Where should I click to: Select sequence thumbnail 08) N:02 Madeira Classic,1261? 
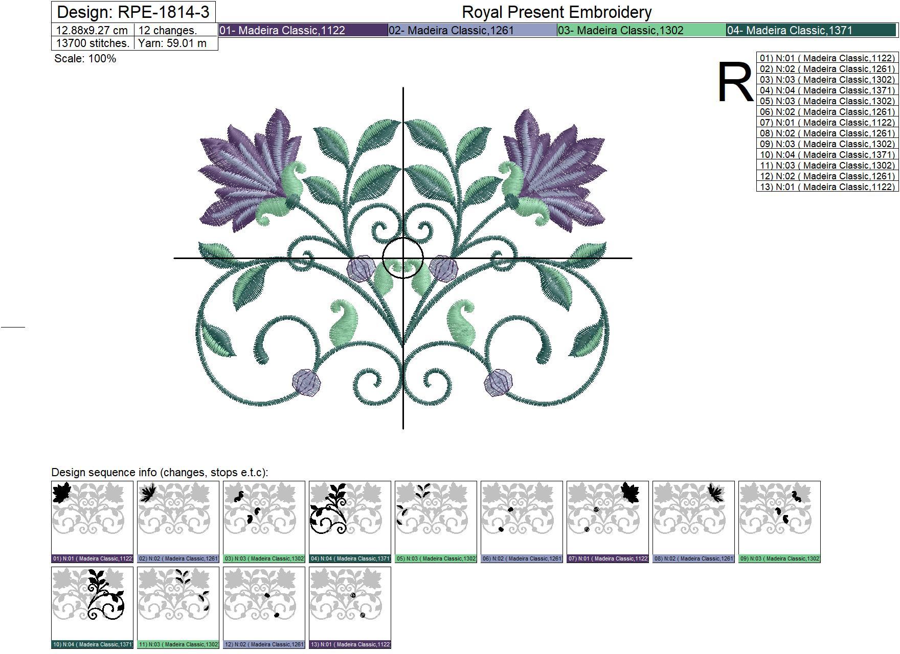tap(693, 522)
